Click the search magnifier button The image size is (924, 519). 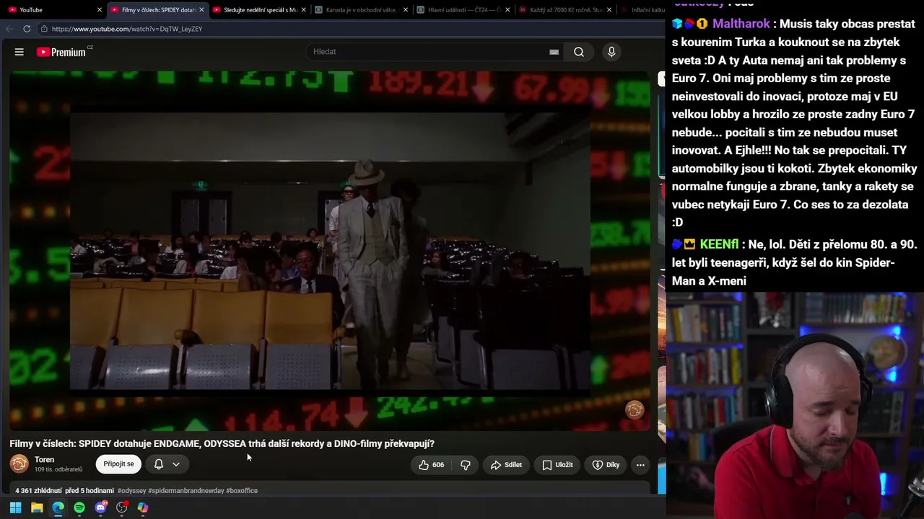(x=579, y=52)
